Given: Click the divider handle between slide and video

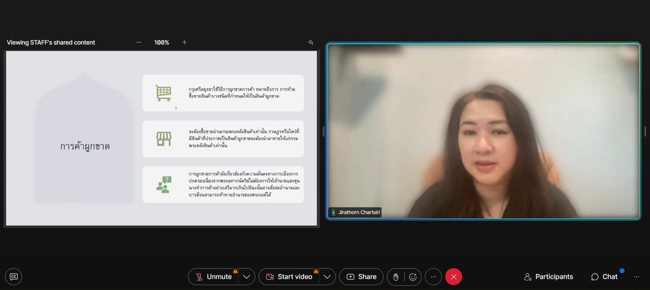Looking at the screenshot, I should [323, 131].
